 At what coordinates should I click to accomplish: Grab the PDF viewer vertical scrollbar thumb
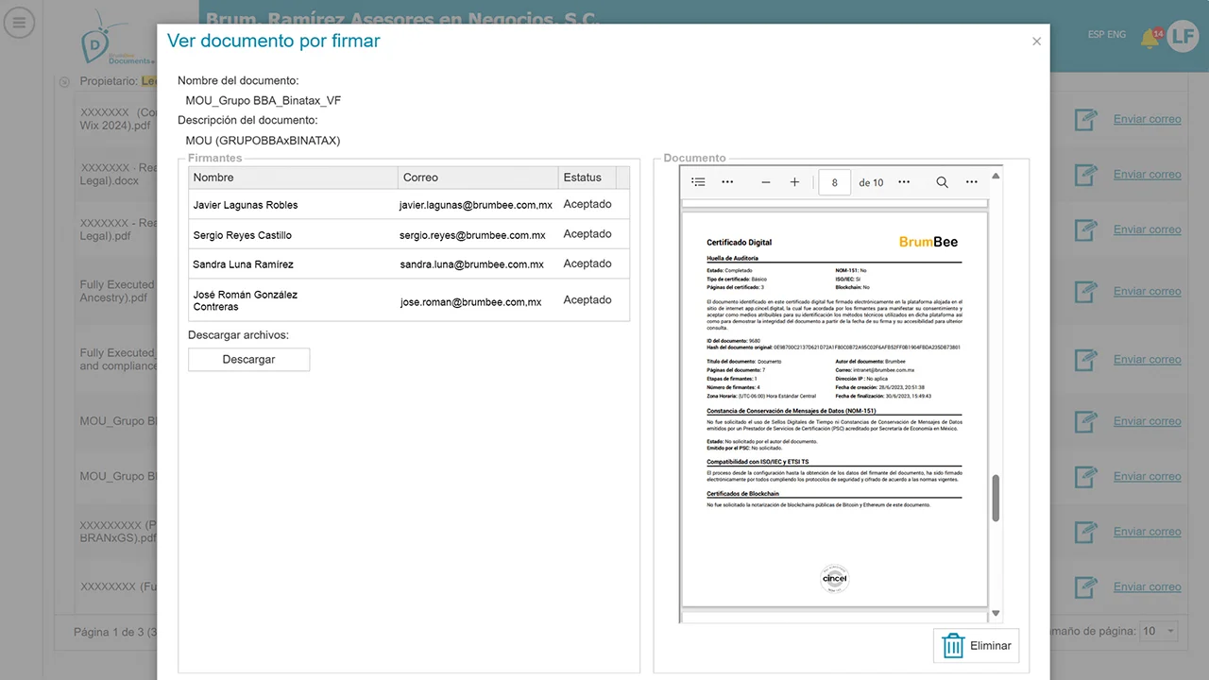click(996, 498)
